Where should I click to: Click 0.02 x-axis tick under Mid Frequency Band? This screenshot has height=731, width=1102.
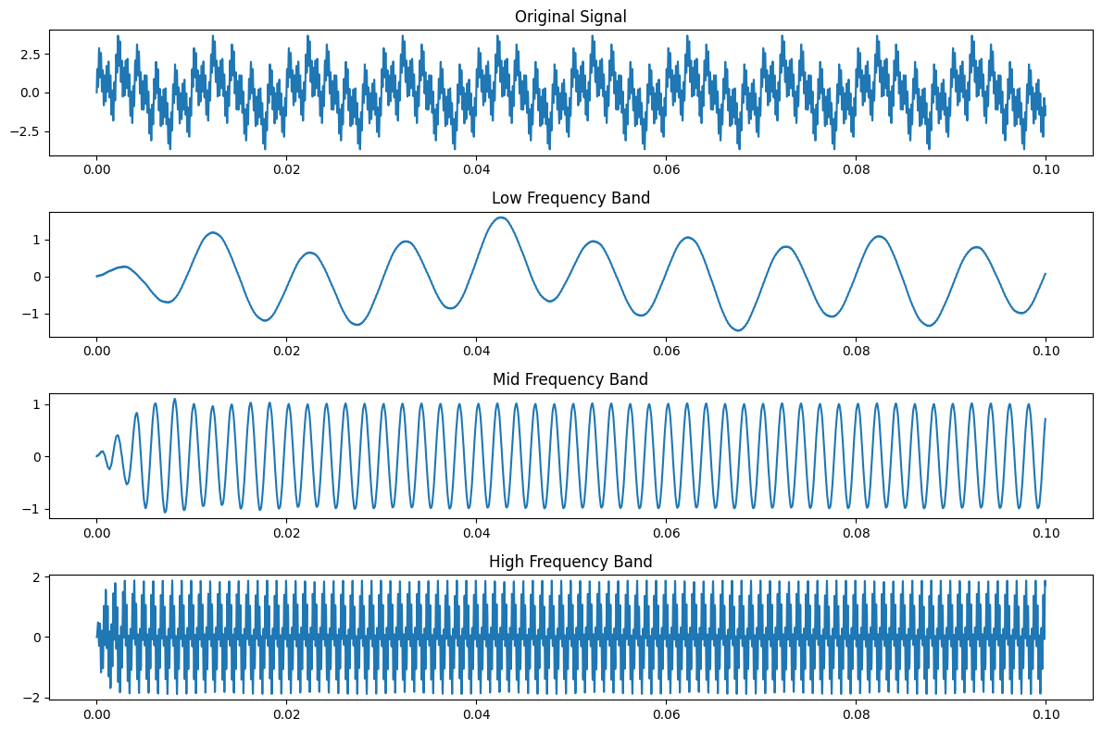(286, 534)
